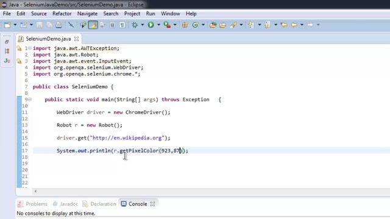390x219 pixels.
Task: Open the hierarchy view icon in left sidebar
Action: click(7, 51)
